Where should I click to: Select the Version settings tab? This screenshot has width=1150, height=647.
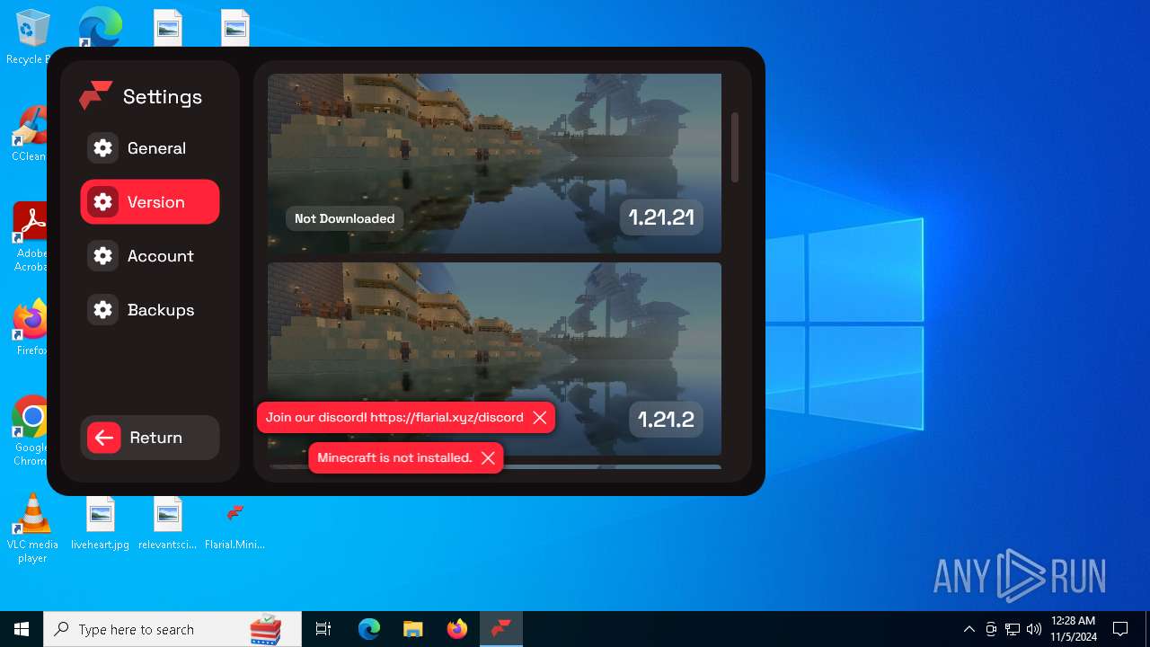click(149, 202)
